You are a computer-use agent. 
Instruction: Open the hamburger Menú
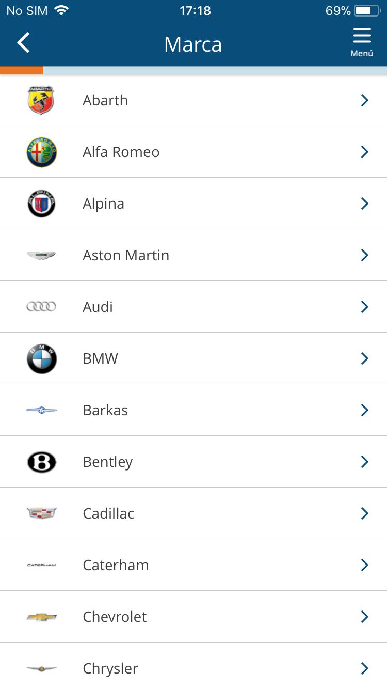point(362,42)
